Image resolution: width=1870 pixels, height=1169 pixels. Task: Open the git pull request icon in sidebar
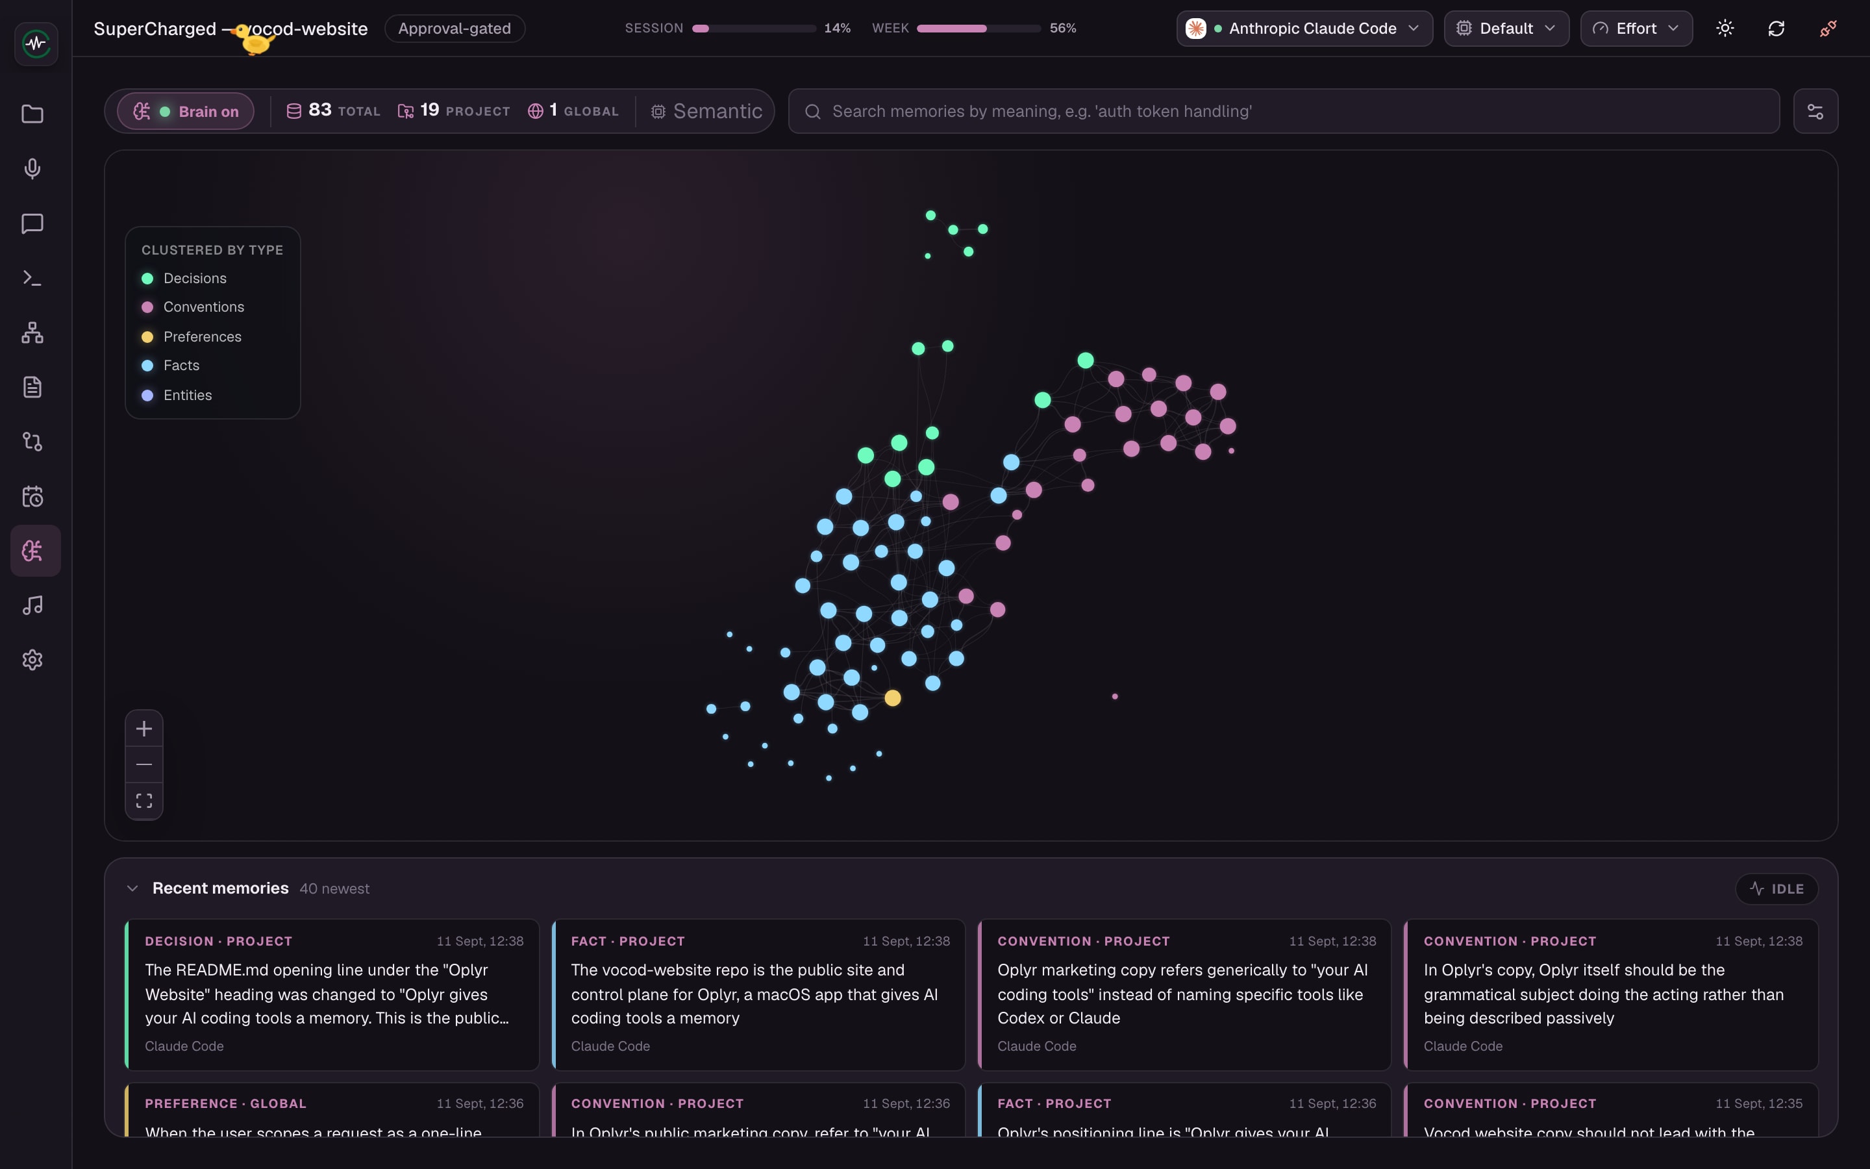point(32,442)
